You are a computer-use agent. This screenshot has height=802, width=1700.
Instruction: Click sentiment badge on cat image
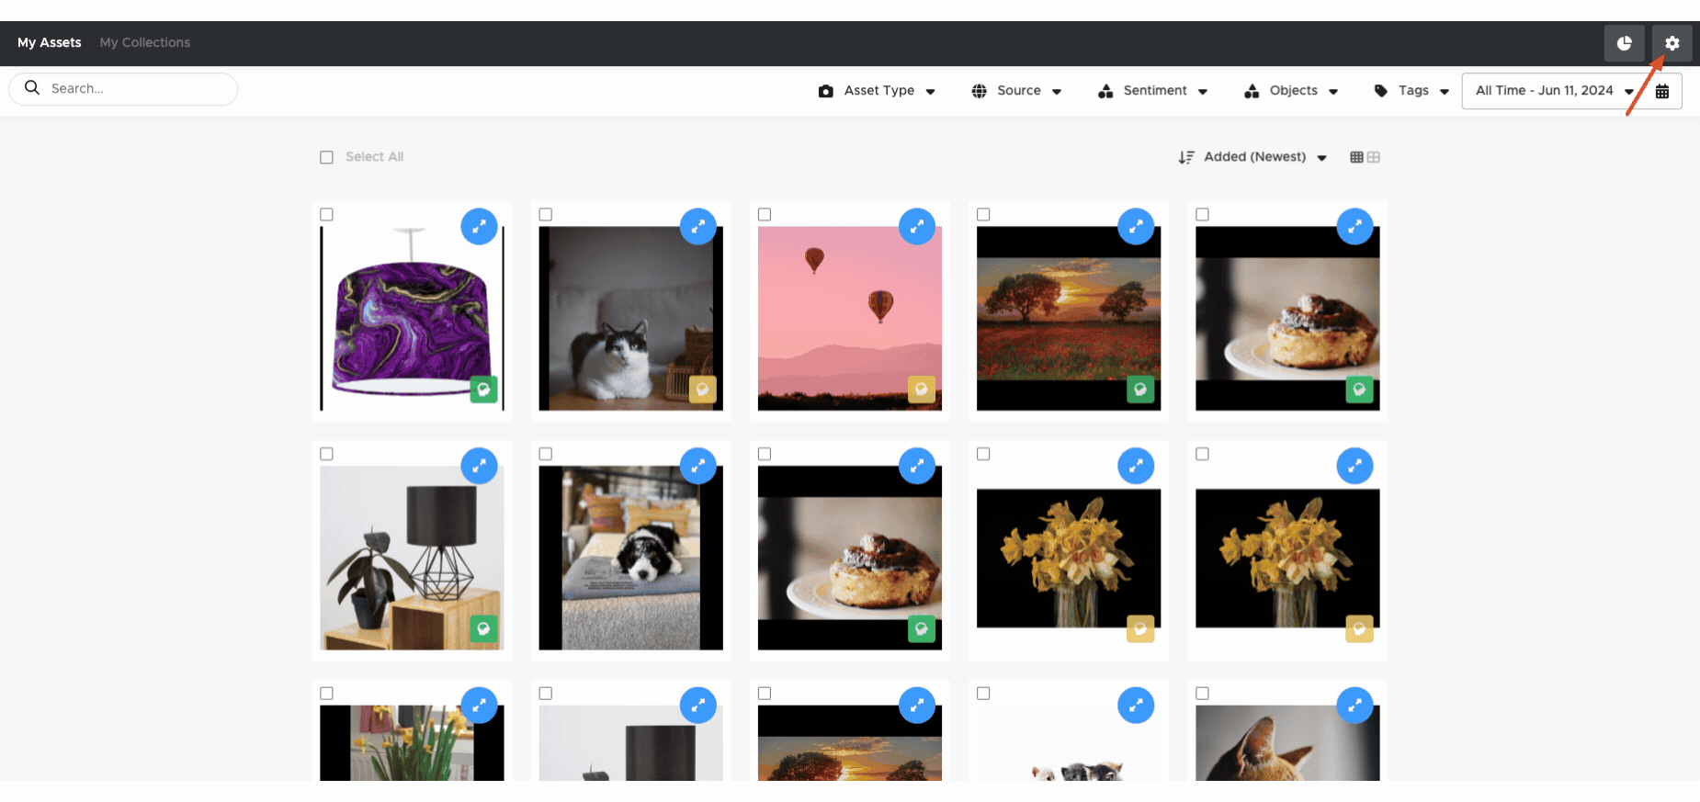pyautogui.click(x=702, y=390)
